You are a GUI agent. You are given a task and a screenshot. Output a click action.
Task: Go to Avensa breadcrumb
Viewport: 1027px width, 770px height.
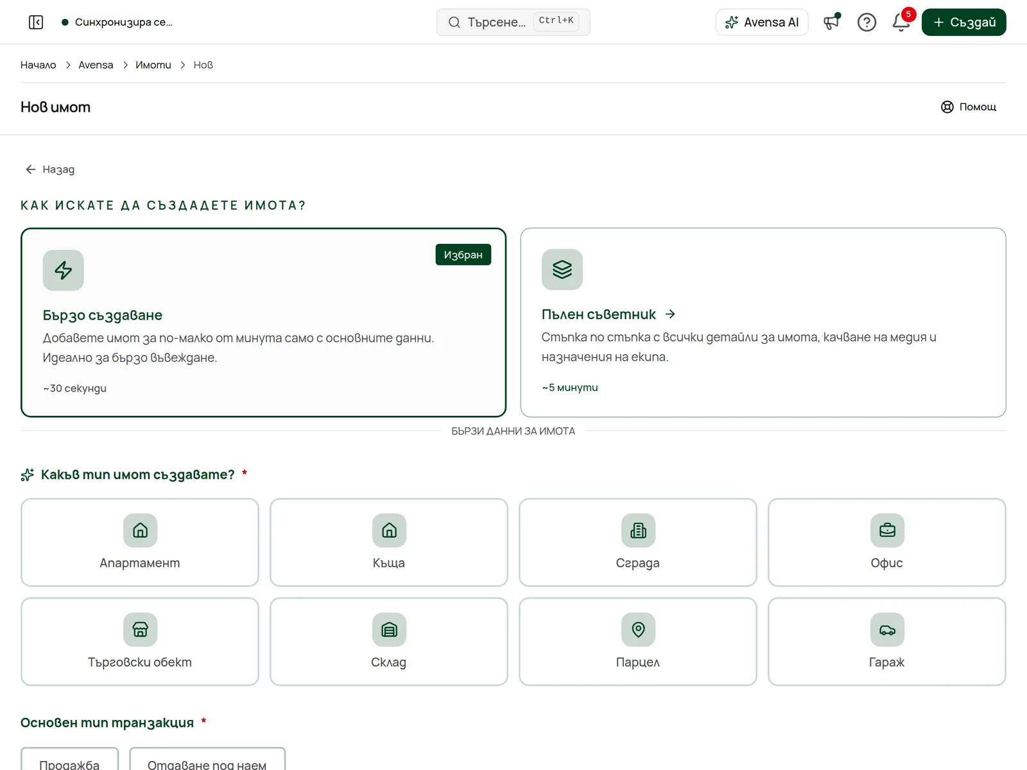pos(96,65)
